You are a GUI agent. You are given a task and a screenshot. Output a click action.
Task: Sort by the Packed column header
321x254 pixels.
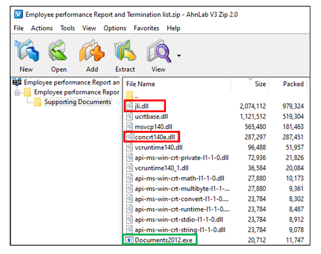pos(293,84)
